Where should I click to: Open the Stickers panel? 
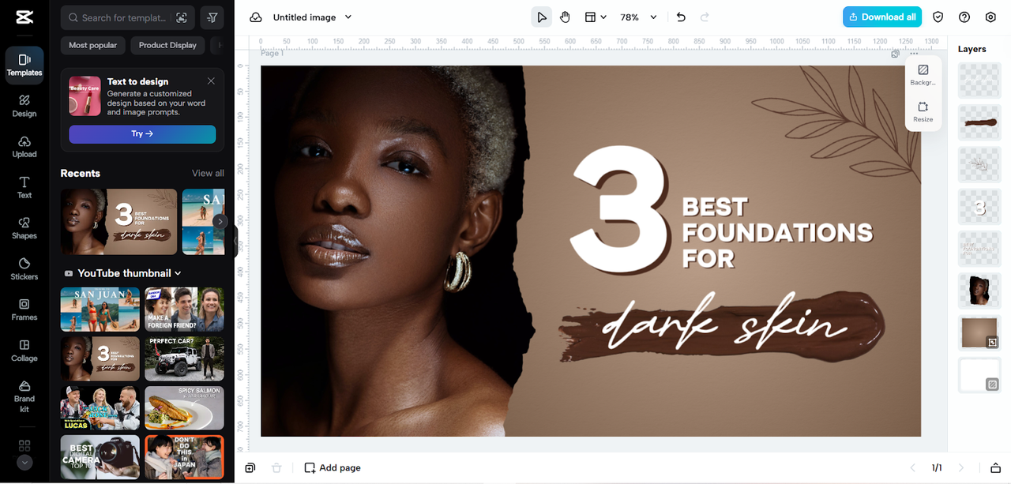[x=24, y=268]
